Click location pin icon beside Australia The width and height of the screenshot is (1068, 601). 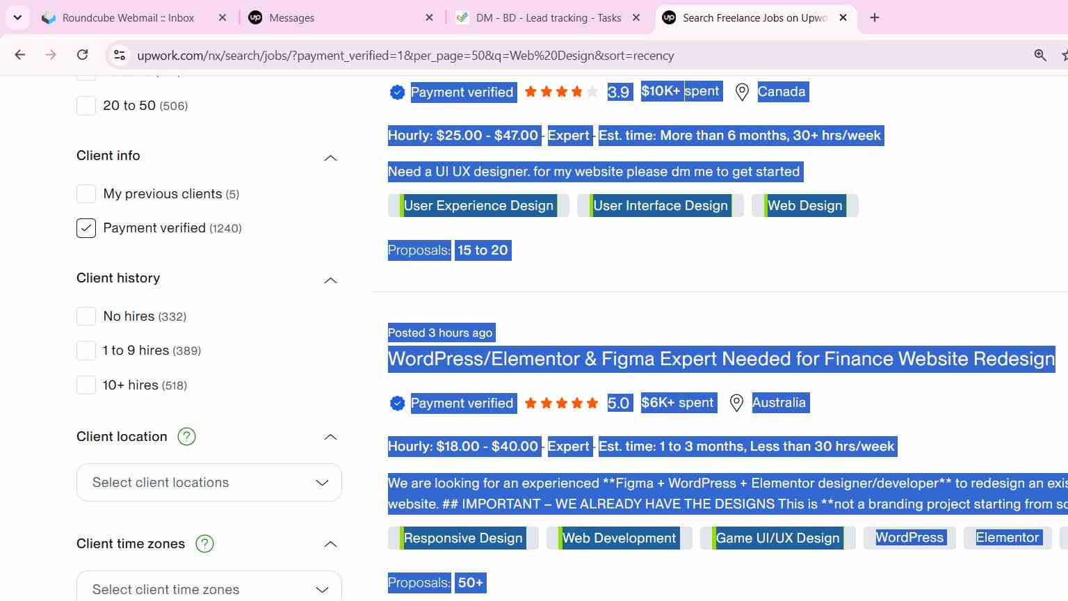tap(736, 403)
